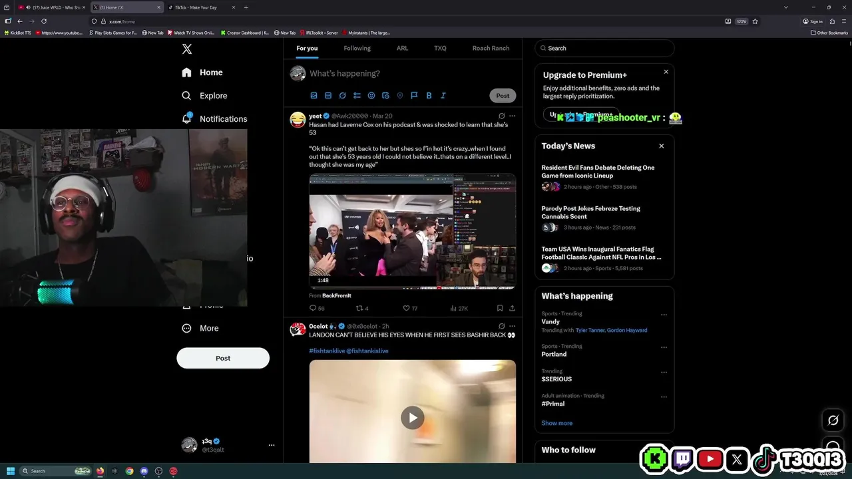The image size is (852, 479).
Task: Click the Grok enhance icon in composer
Action: [343, 96]
